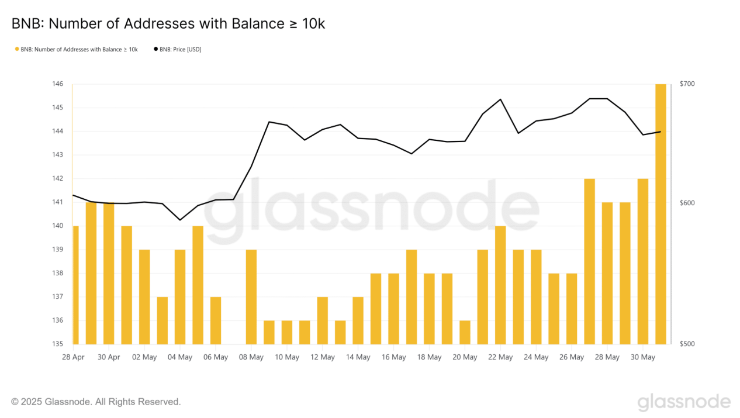
Task: Click the 146 left axis label
Action: pos(57,84)
